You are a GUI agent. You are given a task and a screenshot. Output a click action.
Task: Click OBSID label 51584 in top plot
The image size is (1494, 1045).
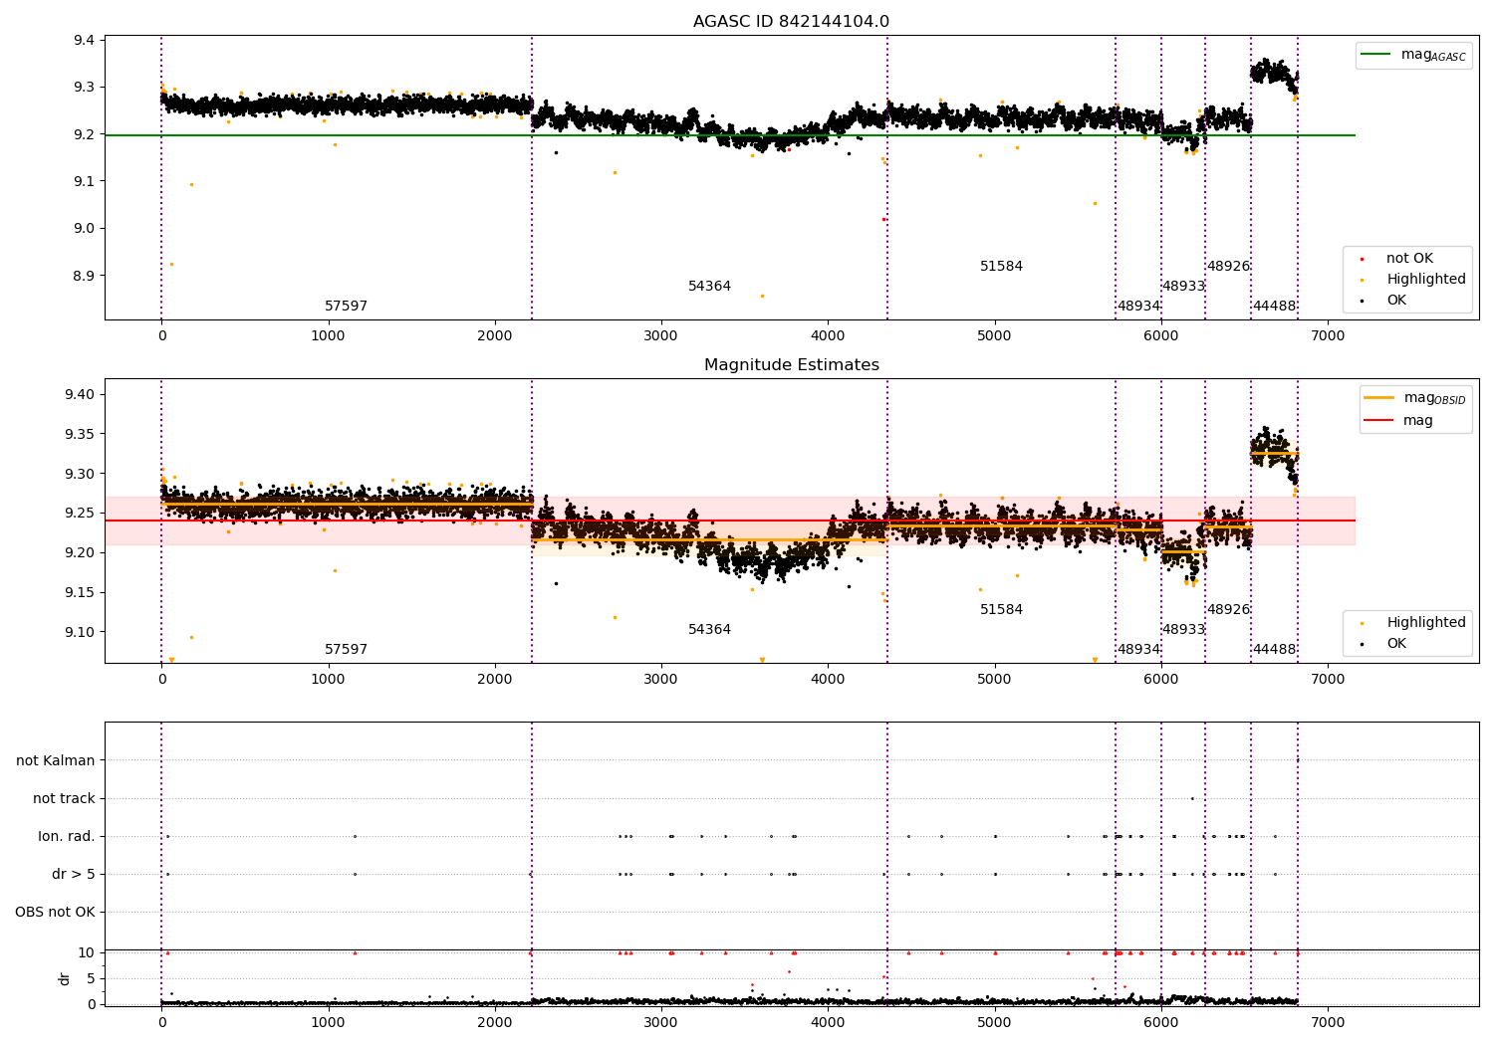point(1001,267)
